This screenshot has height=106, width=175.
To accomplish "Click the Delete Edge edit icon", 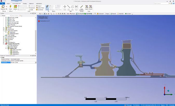I will (x=76, y=6).
